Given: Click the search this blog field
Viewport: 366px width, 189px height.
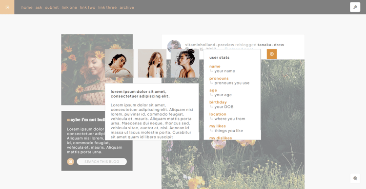Looking at the screenshot, I should pos(102,162).
